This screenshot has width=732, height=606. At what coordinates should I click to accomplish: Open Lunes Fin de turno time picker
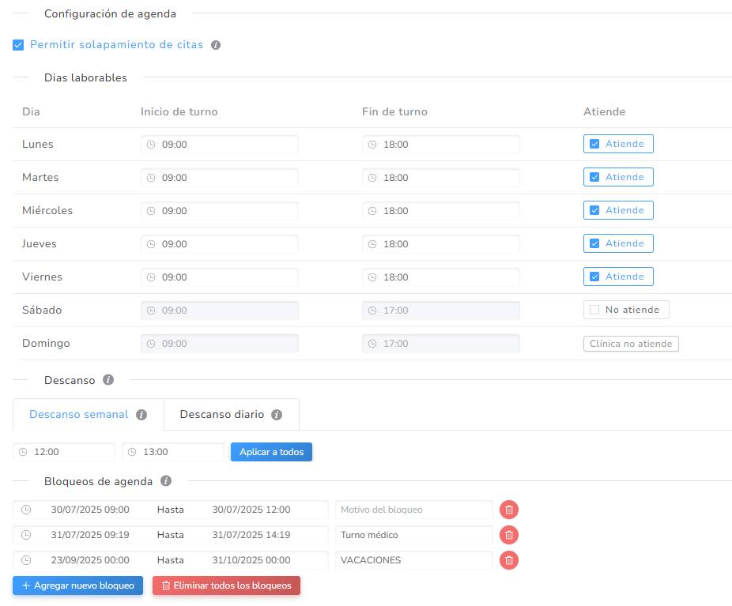click(x=440, y=145)
